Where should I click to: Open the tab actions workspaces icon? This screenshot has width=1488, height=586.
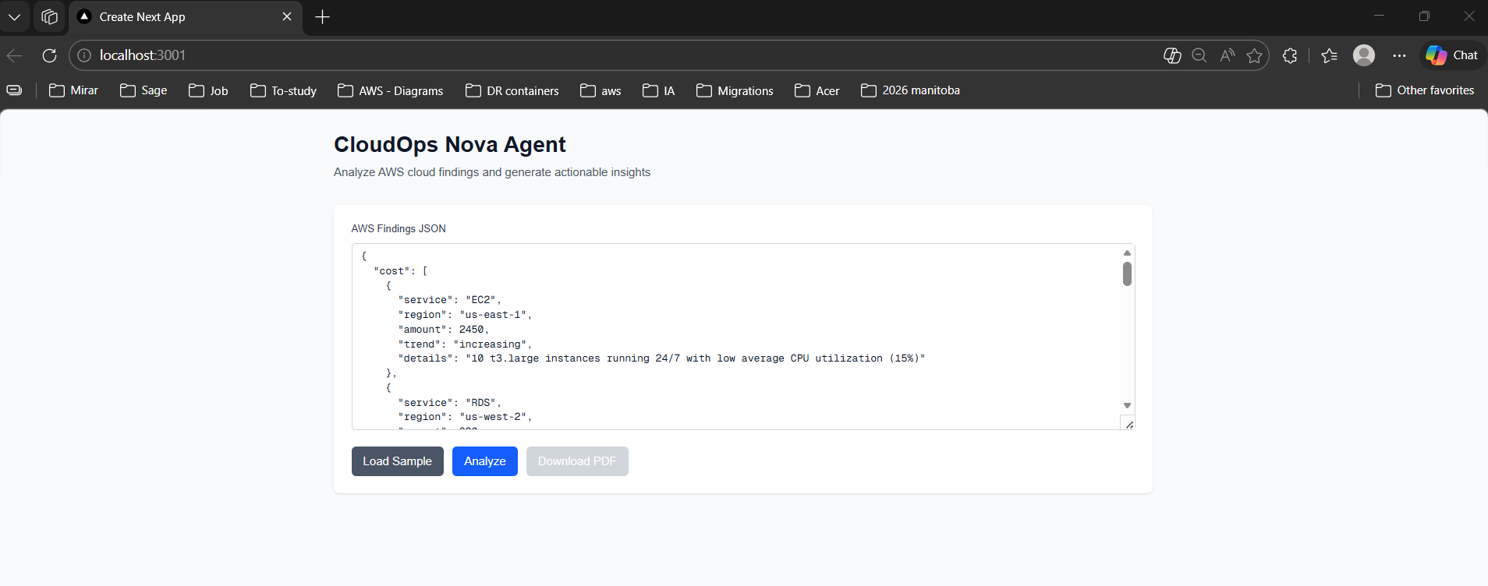[49, 16]
